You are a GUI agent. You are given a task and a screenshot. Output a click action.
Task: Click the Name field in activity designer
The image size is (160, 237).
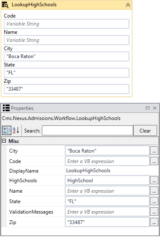pos(67,40)
